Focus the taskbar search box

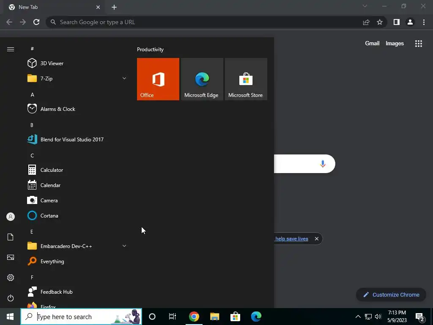click(82, 317)
